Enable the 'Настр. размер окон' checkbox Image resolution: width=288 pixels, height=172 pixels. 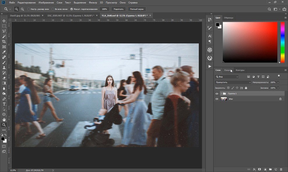click(29, 9)
